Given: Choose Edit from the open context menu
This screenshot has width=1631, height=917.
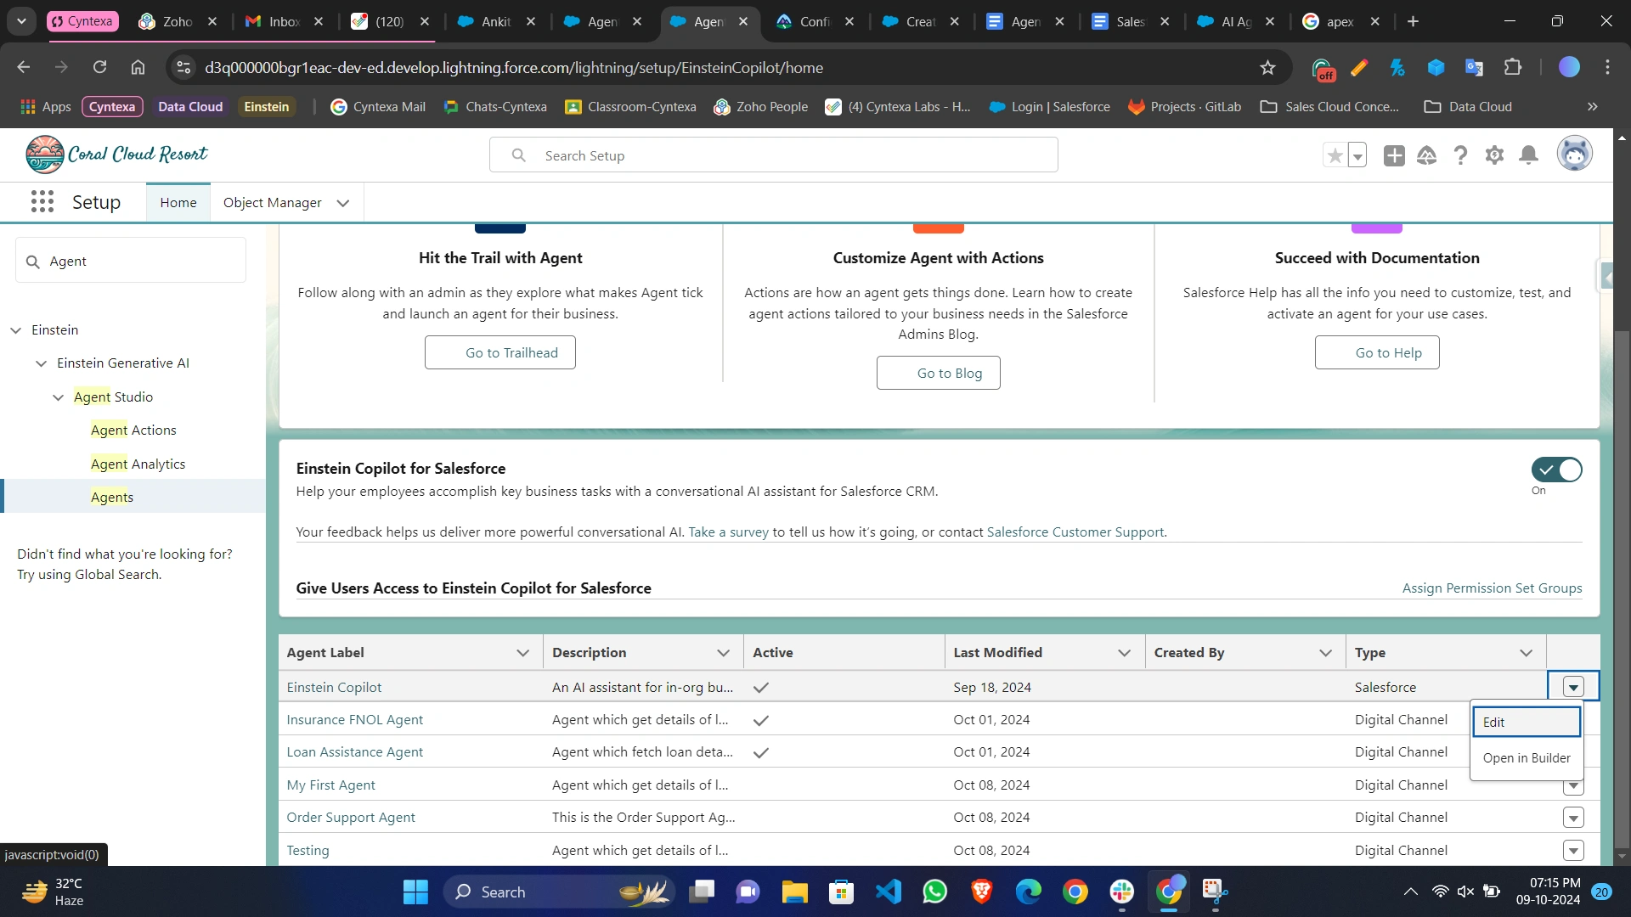Looking at the screenshot, I should point(1494,722).
